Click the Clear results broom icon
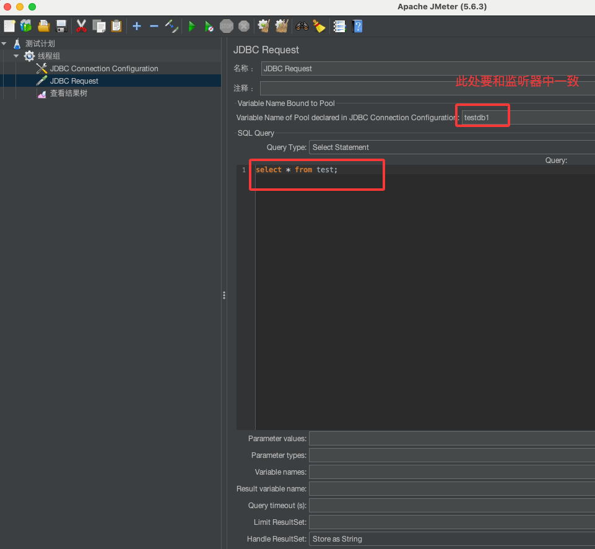 tap(264, 26)
